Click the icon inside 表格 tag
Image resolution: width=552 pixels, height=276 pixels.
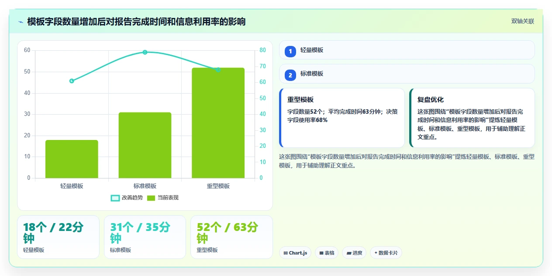tap(321, 253)
